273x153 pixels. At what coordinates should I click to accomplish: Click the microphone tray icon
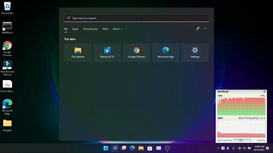click(x=233, y=148)
